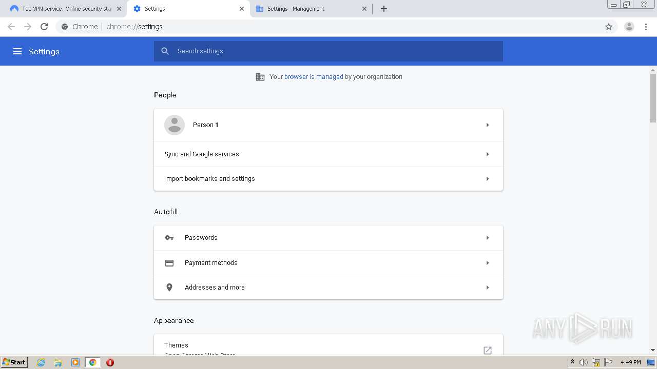
Task: Click the 4:49 PM system clock
Action: pyautogui.click(x=631, y=362)
